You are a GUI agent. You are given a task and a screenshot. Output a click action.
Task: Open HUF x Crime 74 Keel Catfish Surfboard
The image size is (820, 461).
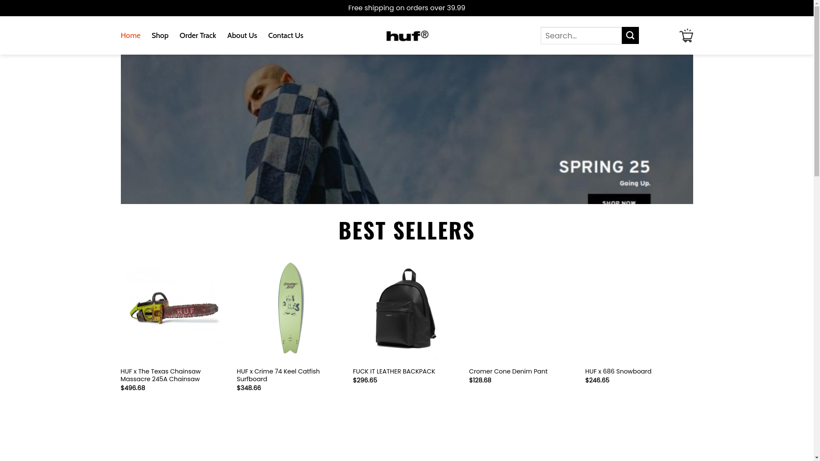278,375
